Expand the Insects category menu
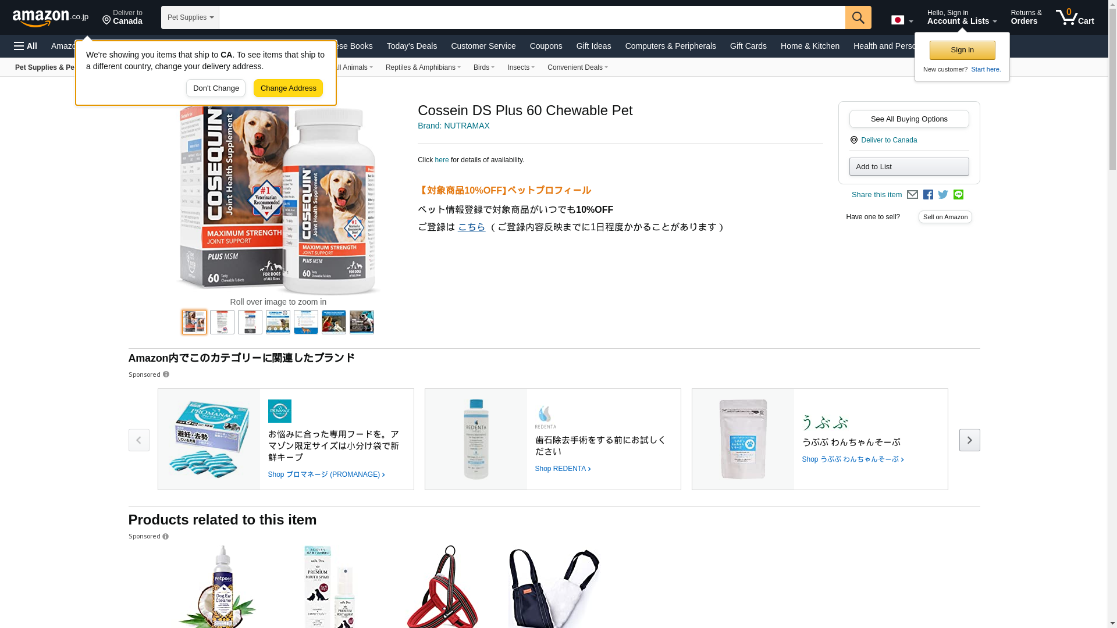The height and width of the screenshot is (628, 1117). (x=521, y=67)
